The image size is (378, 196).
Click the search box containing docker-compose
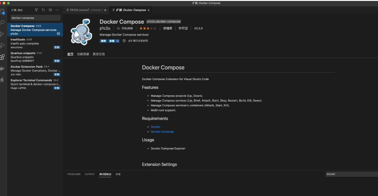click(x=35, y=18)
